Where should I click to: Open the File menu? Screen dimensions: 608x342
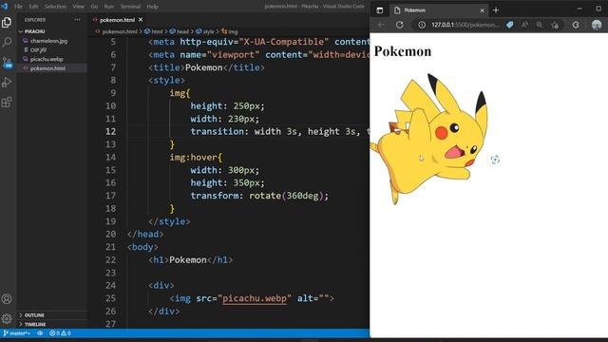18,7
